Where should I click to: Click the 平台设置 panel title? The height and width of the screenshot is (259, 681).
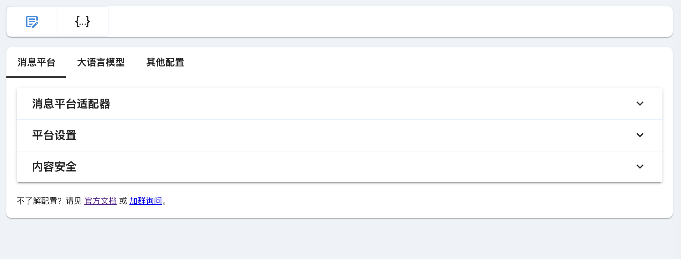pyautogui.click(x=54, y=135)
